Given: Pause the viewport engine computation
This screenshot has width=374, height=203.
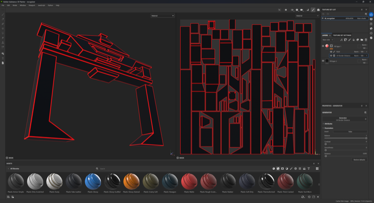Looking at the screenshot, I should (286, 10).
